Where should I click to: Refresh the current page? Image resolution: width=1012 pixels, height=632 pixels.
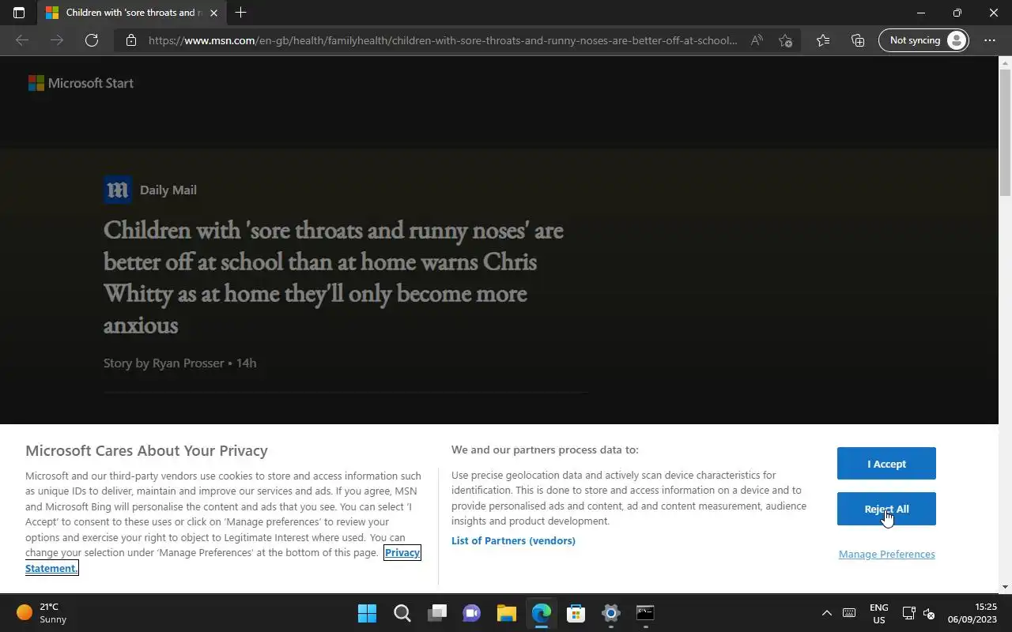click(92, 40)
